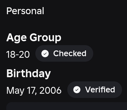
Task: Click the month May in the birthday
Action: (15, 91)
